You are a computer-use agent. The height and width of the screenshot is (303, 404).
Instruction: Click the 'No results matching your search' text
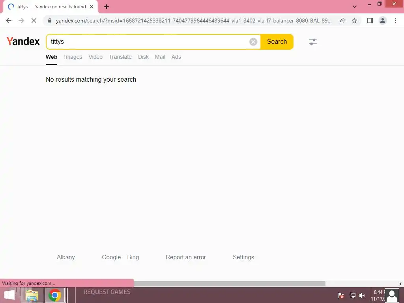point(91,79)
